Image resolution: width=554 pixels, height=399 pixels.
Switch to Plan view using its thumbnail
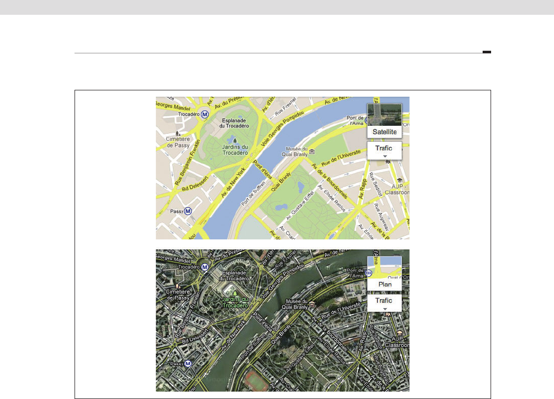pos(384,267)
